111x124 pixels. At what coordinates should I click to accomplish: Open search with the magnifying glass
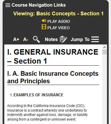36,39
